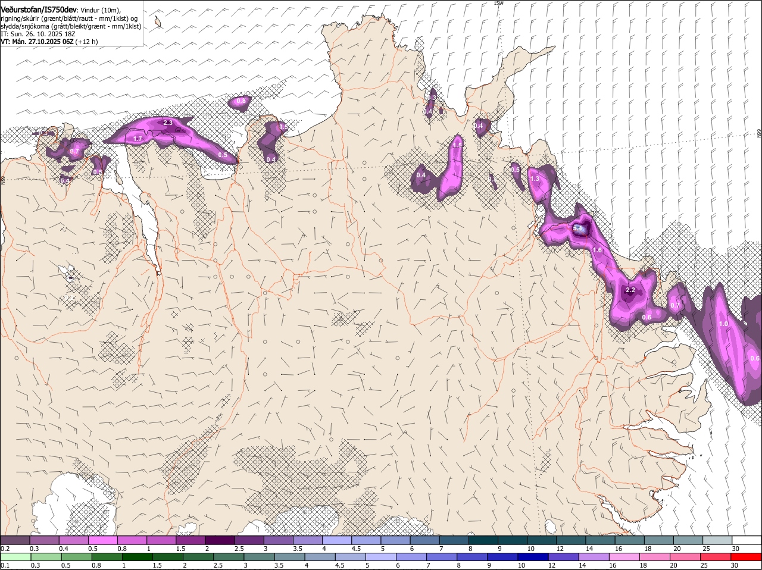This screenshot has width=762, height=570.
Task: Pick upper legend swatch between 4 and 4.5
Action: pyautogui.click(x=337, y=540)
